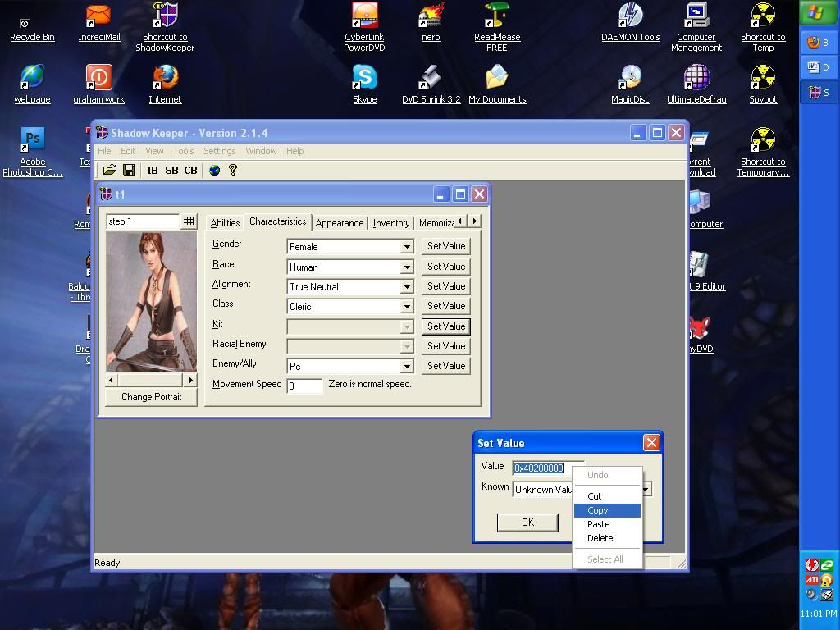Open the IB browser toolbar button
This screenshot has height=630, width=840.
pos(153,170)
